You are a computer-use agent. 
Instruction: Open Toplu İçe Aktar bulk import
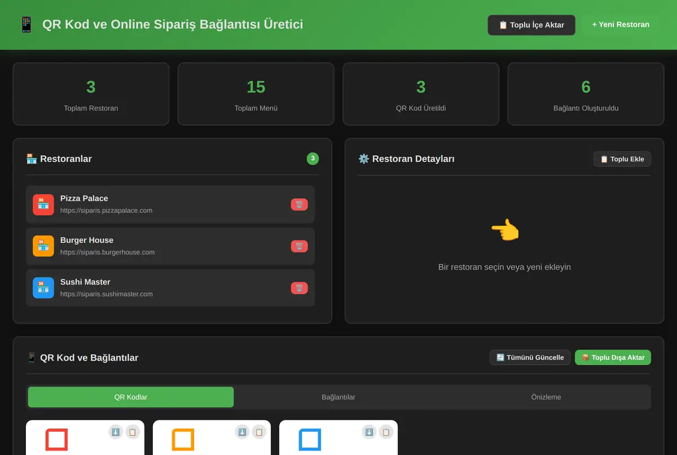531,25
